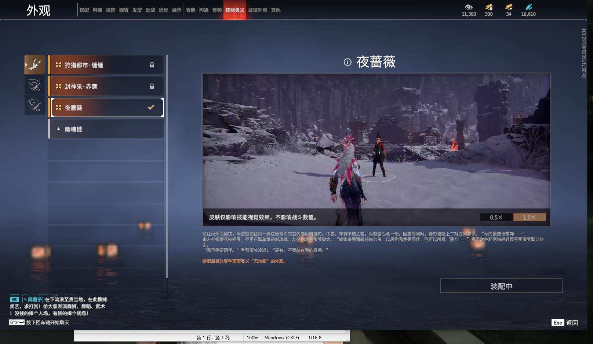Click the 夜蔷薇 skill preview video
593x344 pixels.
(x=376, y=149)
